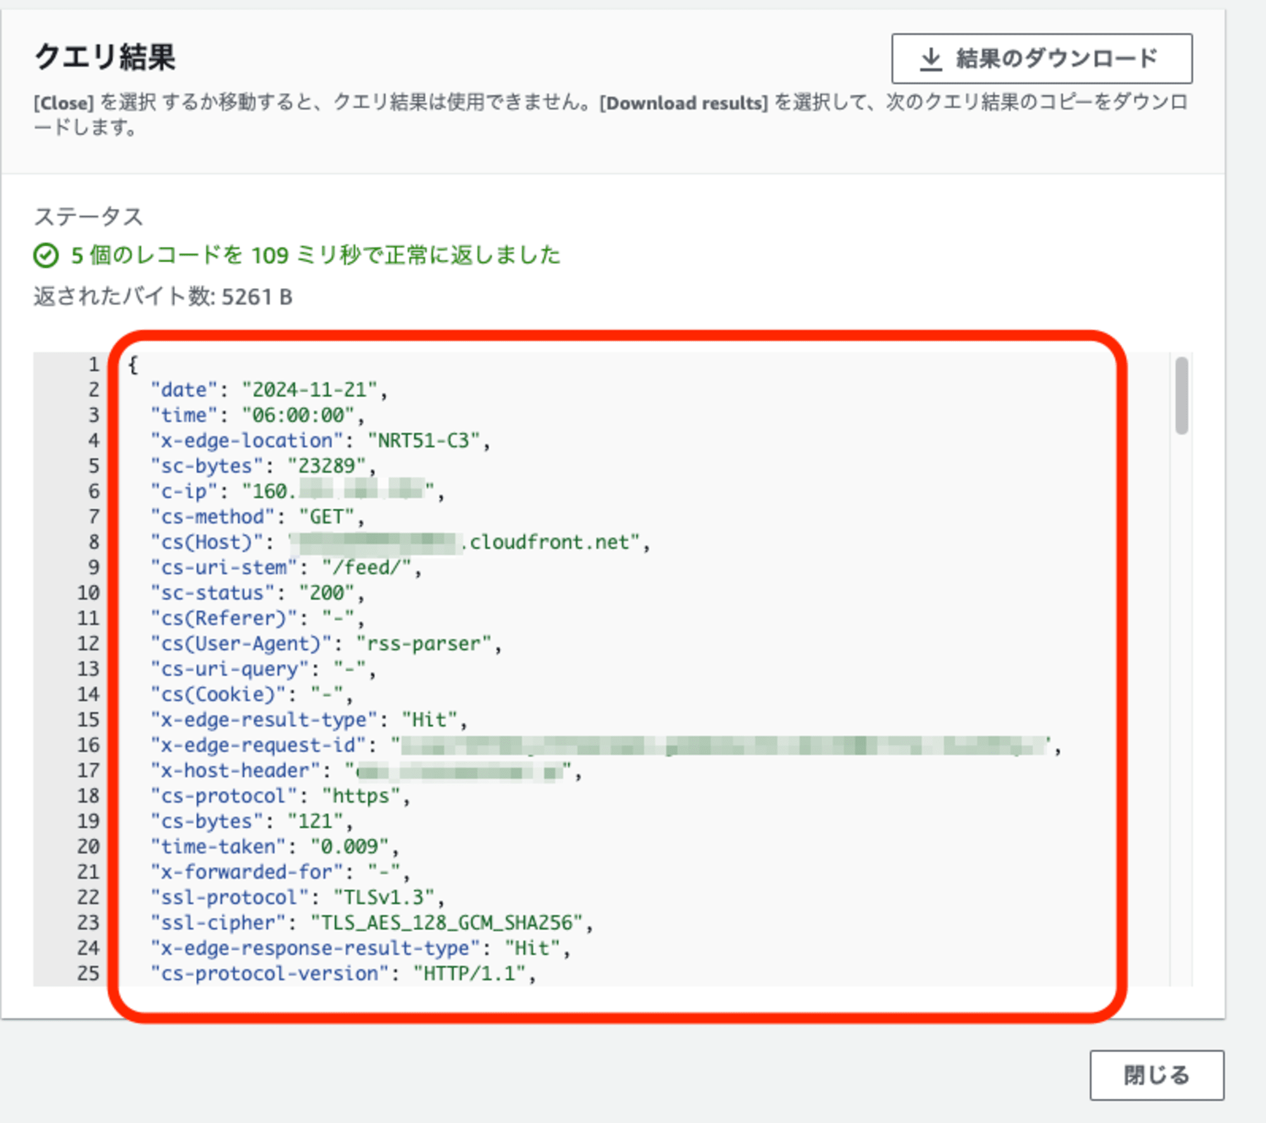The image size is (1266, 1123).
Task: Click the "time": "06:00:00" line
Action: 258,415
